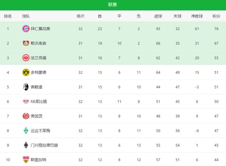The height and width of the screenshot is (166, 226).
Task: Click the VfB Stuttgart club logo
Action: [26, 159]
